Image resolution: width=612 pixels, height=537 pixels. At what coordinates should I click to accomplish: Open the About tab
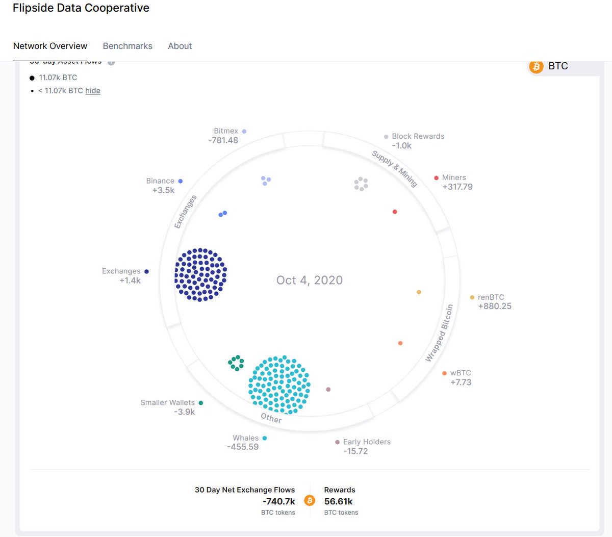pyautogui.click(x=180, y=46)
